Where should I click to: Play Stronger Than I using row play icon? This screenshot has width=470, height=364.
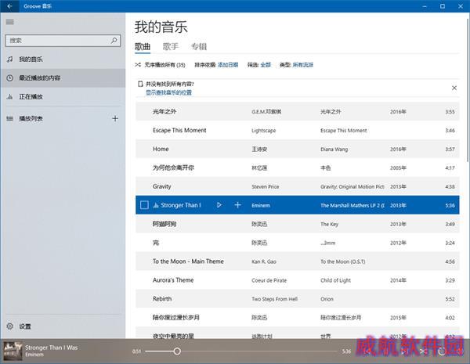click(x=219, y=205)
